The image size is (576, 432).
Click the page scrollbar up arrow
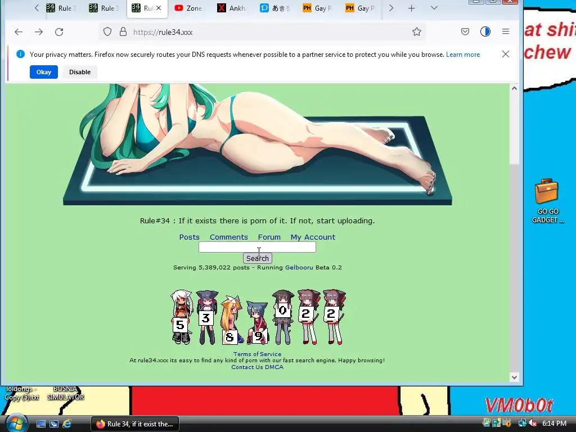pos(514,88)
